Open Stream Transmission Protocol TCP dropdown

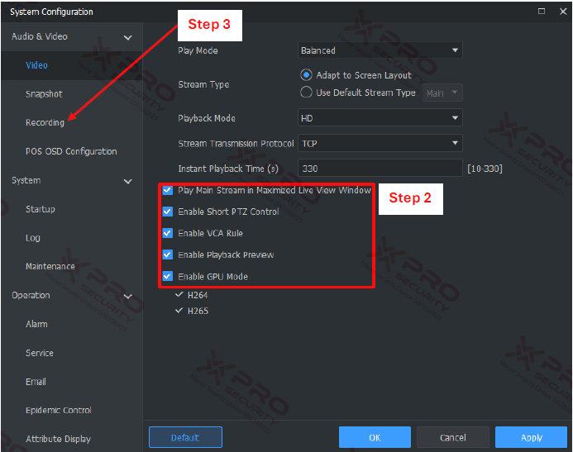380,143
